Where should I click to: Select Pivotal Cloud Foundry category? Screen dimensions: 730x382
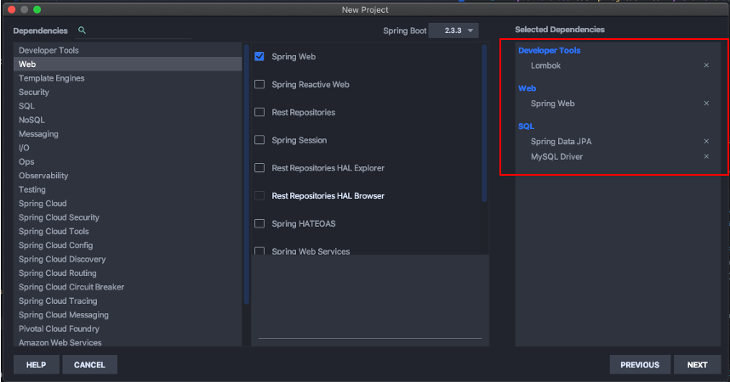[128, 329]
